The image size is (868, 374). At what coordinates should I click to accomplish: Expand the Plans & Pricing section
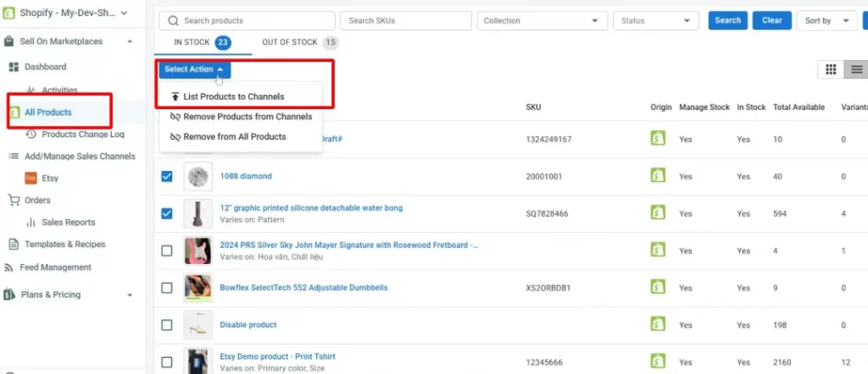pos(130,295)
